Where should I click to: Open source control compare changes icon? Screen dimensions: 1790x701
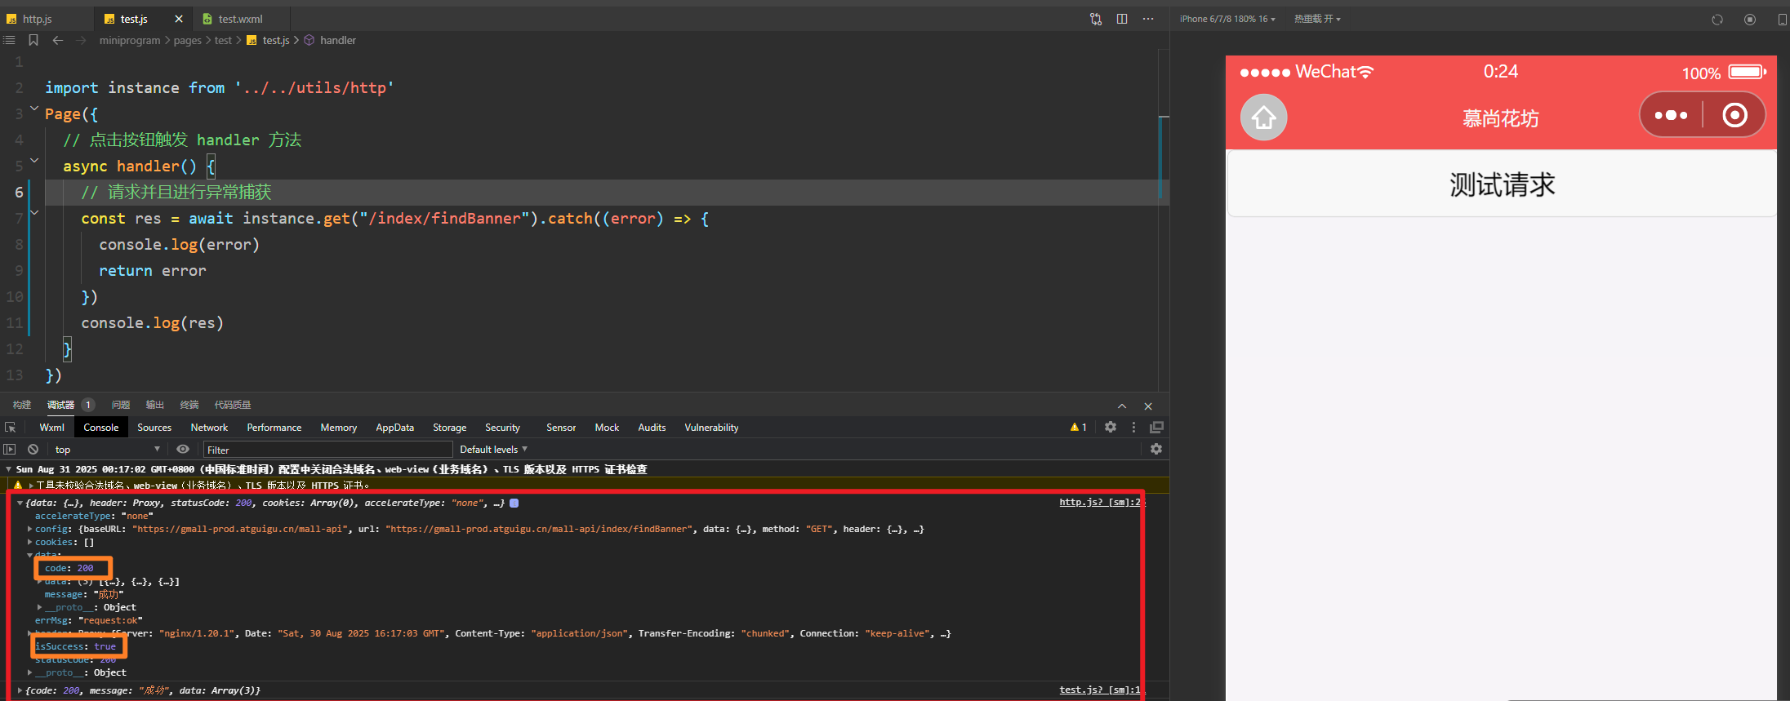pos(1096,19)
